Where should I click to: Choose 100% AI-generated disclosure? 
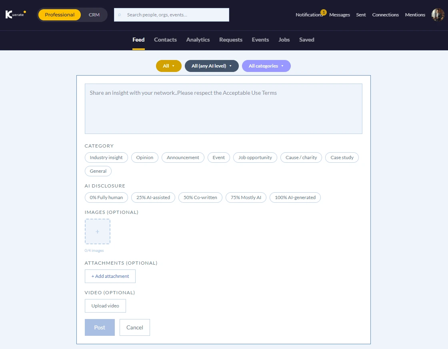pyautogui.click(x=295, y=197)
